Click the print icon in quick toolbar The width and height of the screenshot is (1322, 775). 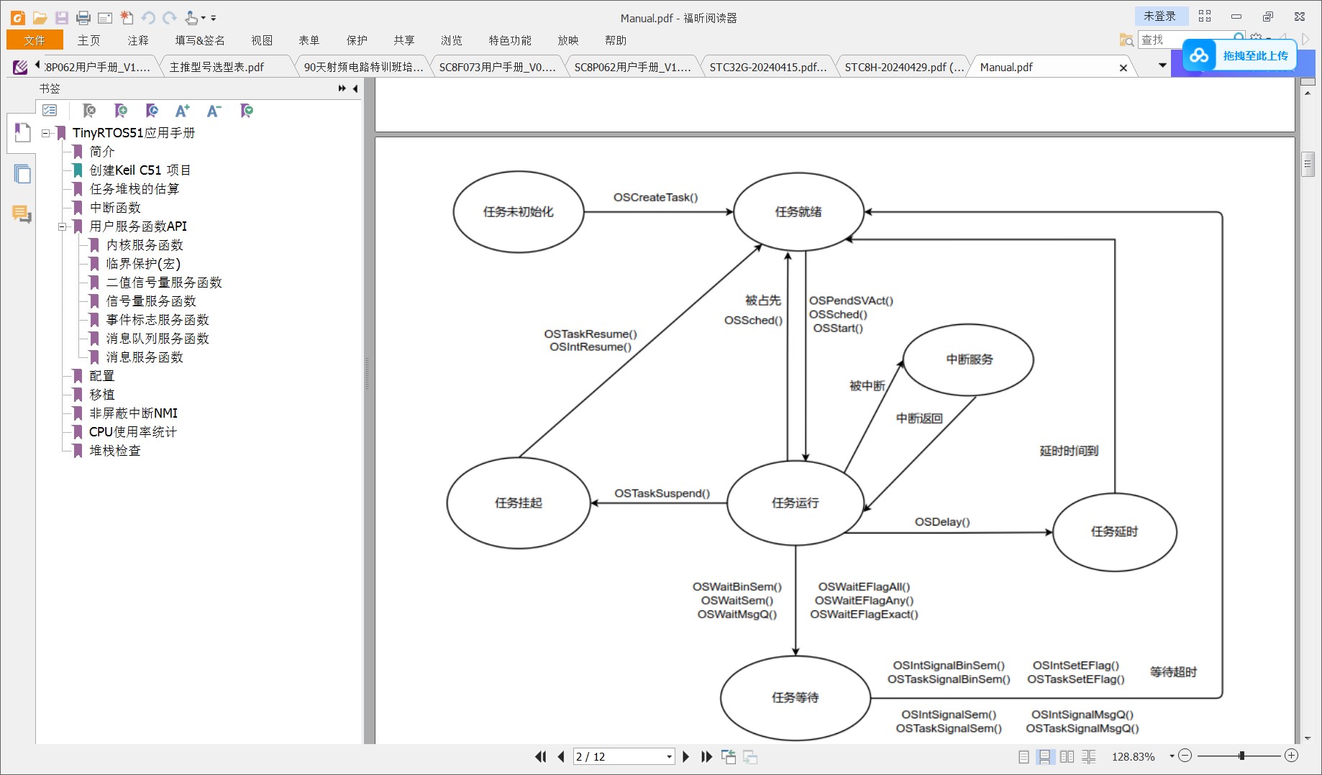(x=83, y=18)
